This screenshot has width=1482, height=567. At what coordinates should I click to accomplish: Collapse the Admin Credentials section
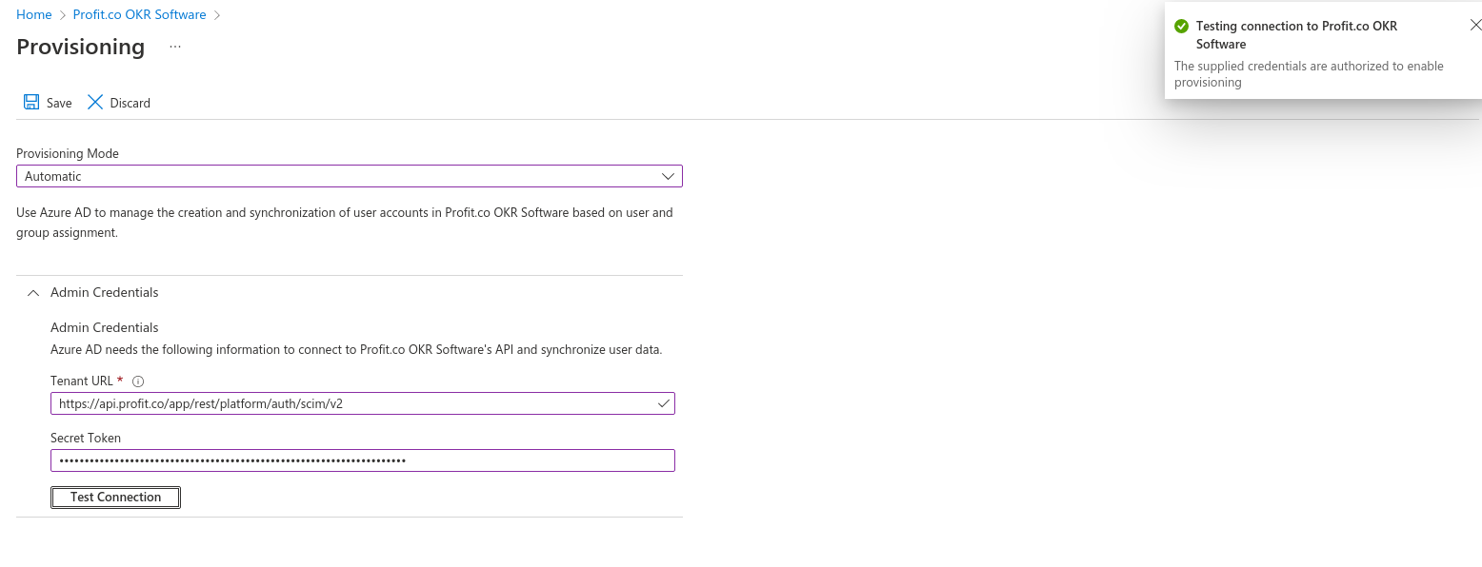click(33, 292)
